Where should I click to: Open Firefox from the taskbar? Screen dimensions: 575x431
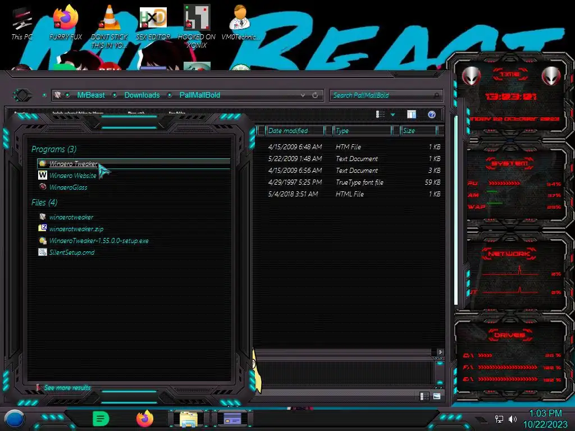144,419
